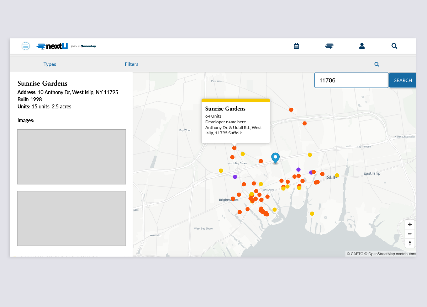
Task: Select the second image placeholder in sidebar
Action: click(72, 218)
